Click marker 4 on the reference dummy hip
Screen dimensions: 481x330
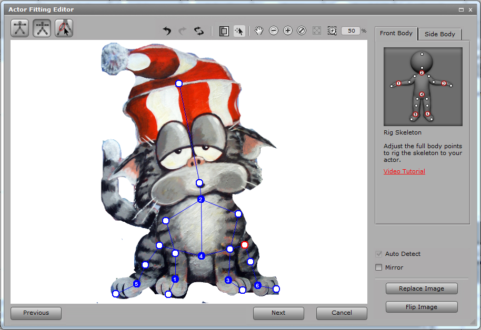(x=422, y=95)
